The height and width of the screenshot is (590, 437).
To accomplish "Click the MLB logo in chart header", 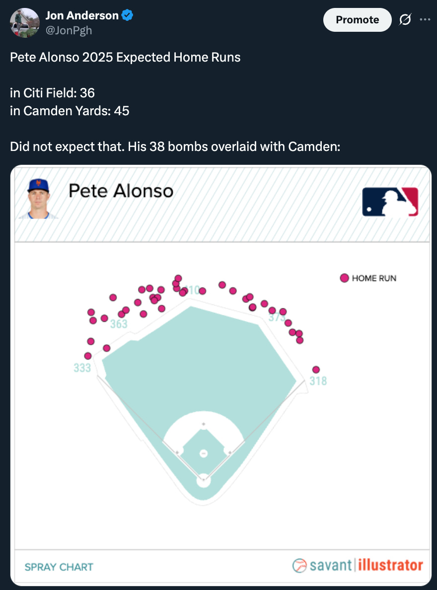I will tap(390, 202).
